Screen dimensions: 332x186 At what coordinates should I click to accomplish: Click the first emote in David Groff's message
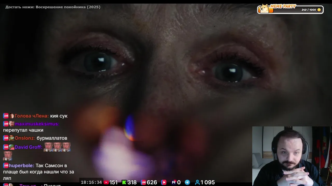click(x=48, y=147)
